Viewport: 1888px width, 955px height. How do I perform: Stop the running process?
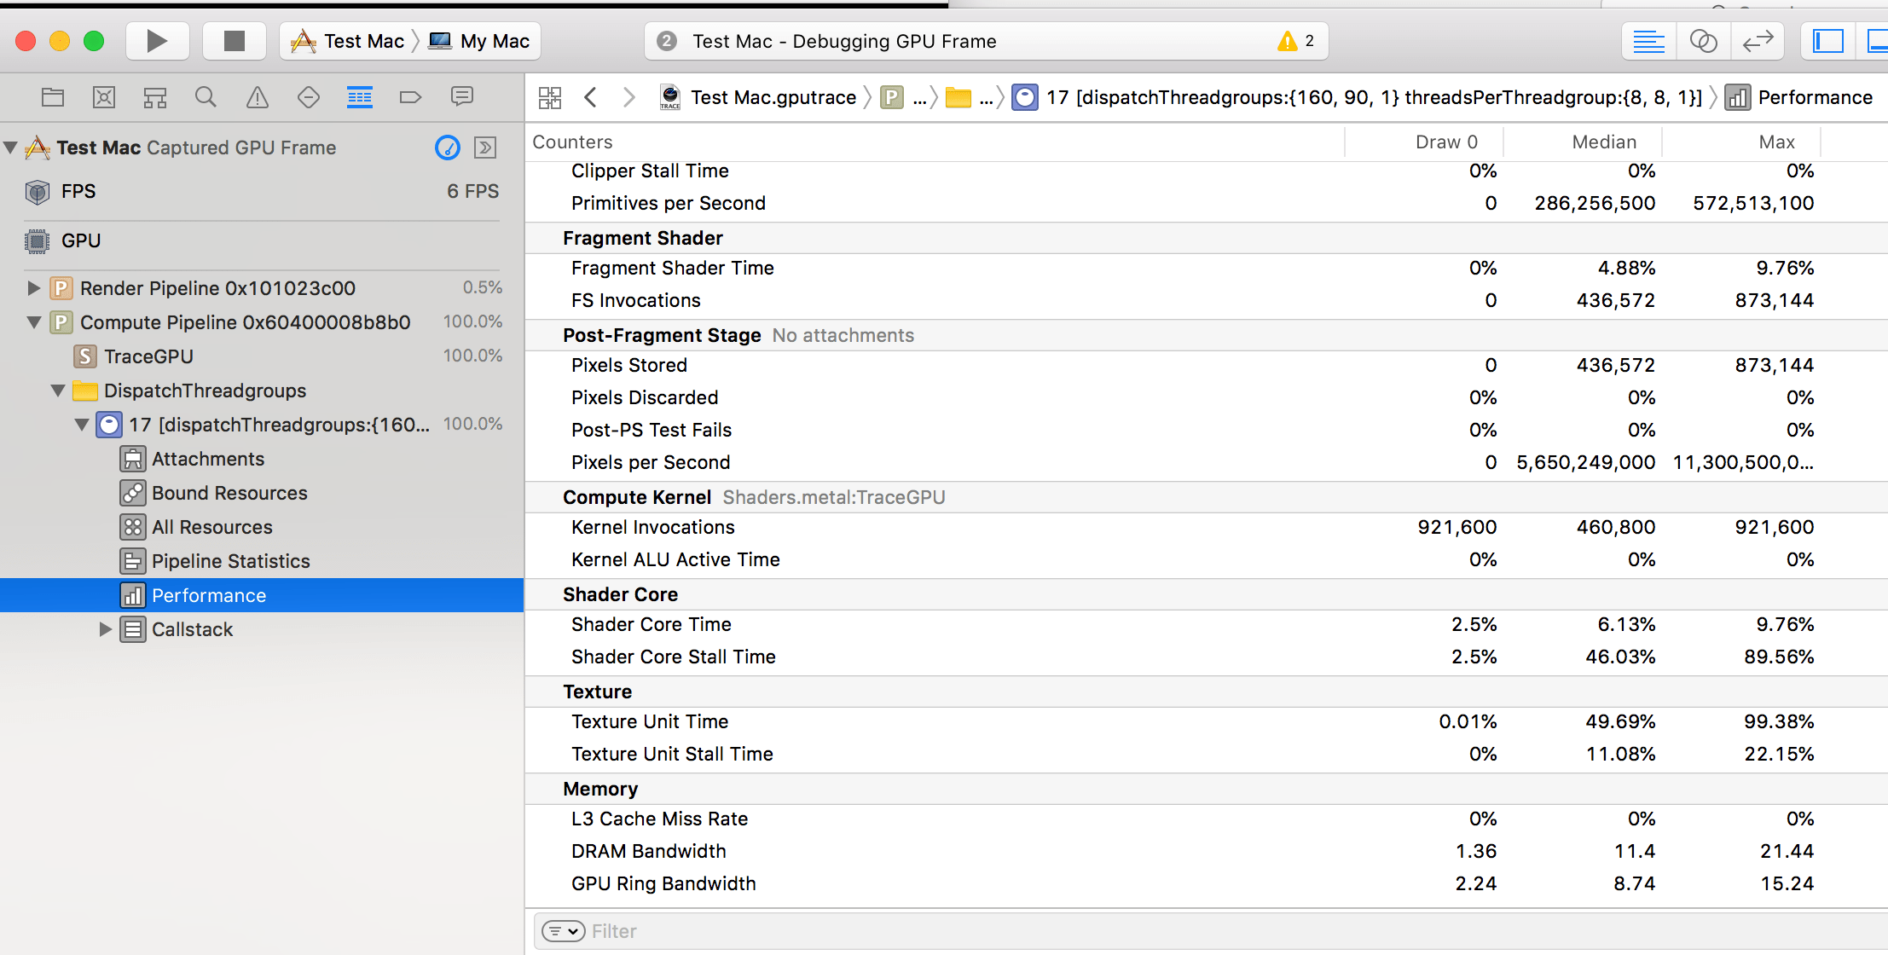(234, 41)
